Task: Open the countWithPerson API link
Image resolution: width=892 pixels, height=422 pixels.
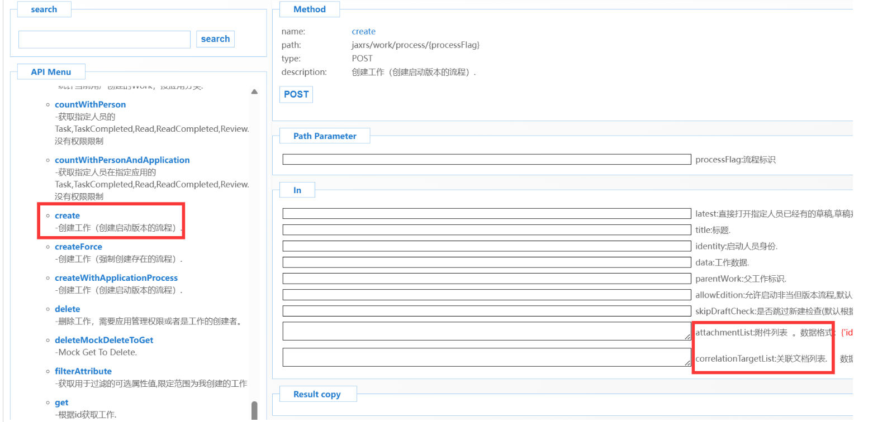Action: point(90,104)
